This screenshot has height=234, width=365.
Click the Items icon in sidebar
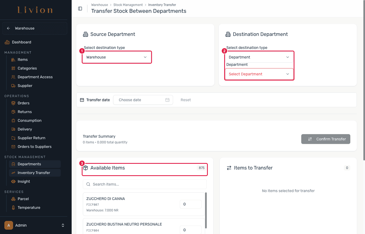(13, 60)
